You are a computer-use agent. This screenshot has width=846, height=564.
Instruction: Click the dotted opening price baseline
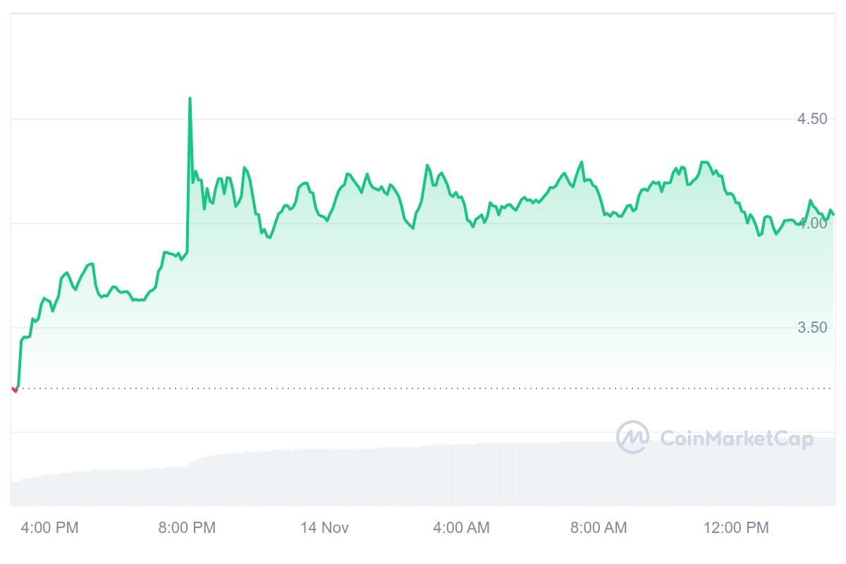coord(423,388)
